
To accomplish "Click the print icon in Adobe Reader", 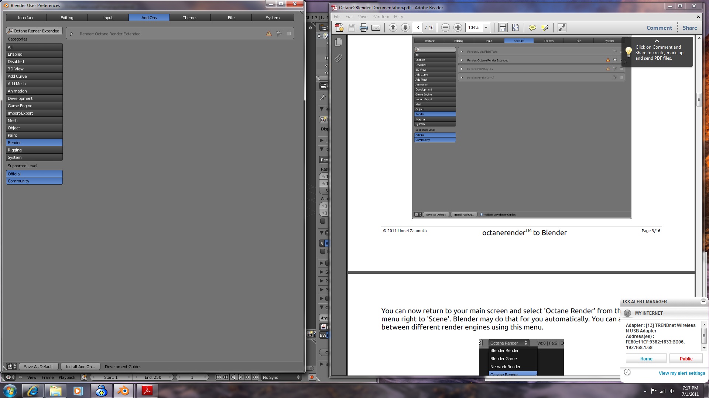I will (x=363, y=28).
